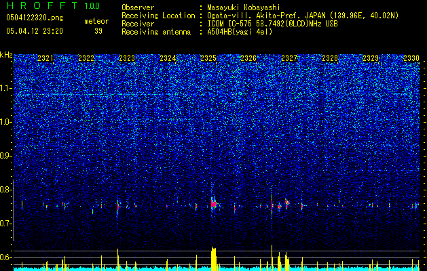Click the 2330 time marker
The height and width of the screenshot is (271, 427).
pyautogui.click(x=411, y=58)
